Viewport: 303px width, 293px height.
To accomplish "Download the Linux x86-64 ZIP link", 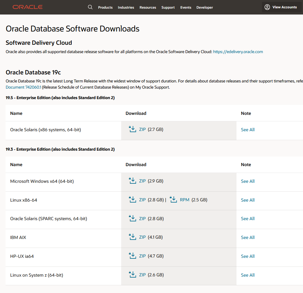I will click(142, 200).
